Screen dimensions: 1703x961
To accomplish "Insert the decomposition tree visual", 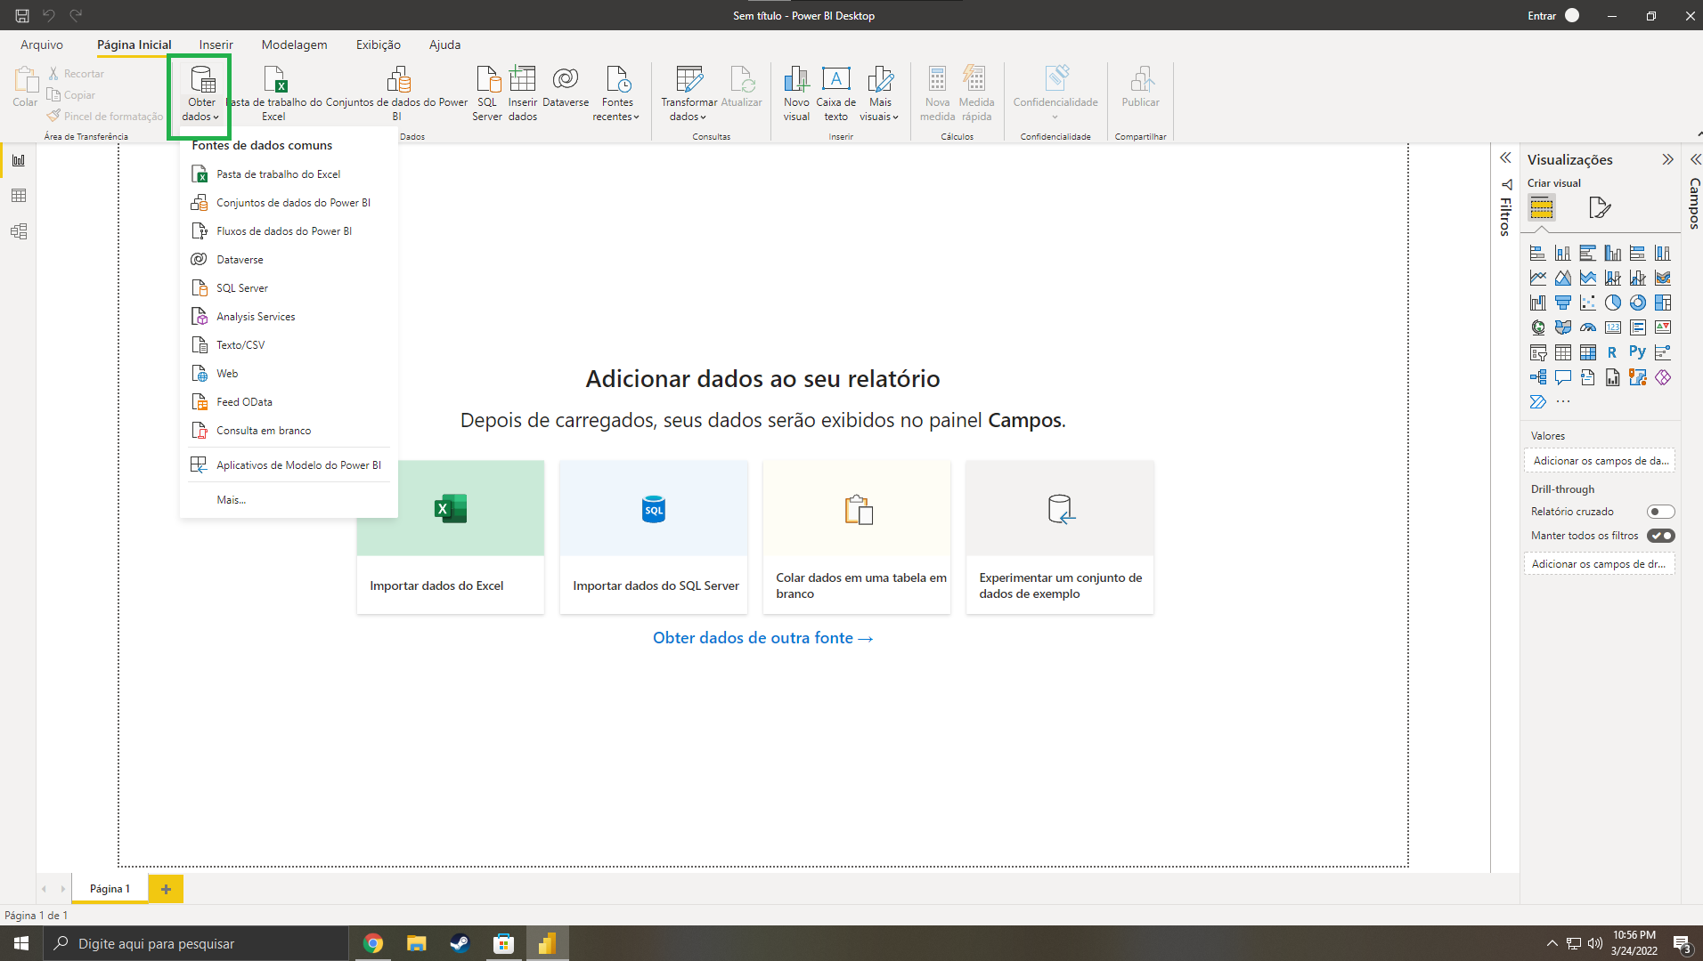I will pyautogui.click(x=1538, y=378).
